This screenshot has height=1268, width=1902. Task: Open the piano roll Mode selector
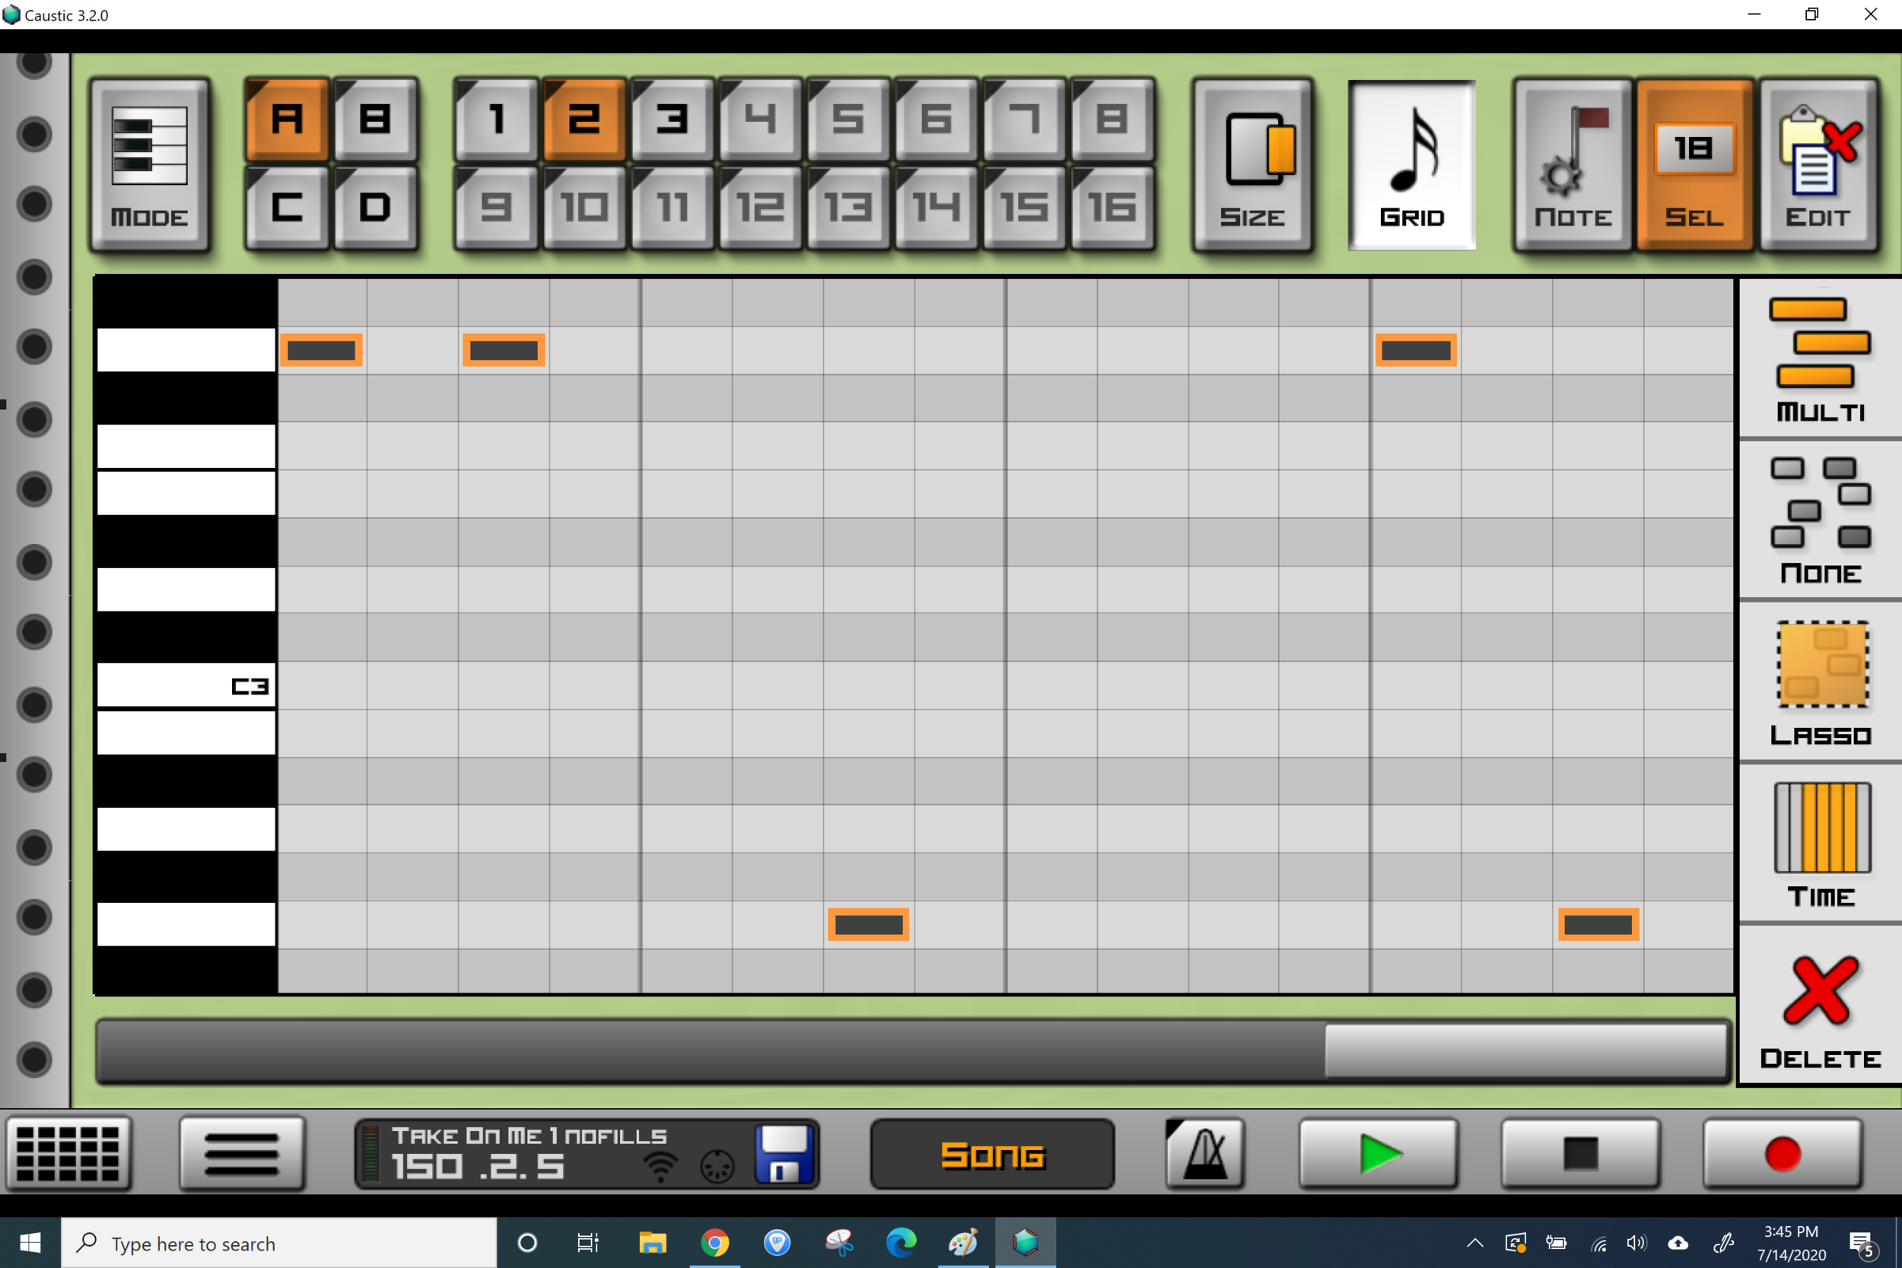(x=150, y=165)
